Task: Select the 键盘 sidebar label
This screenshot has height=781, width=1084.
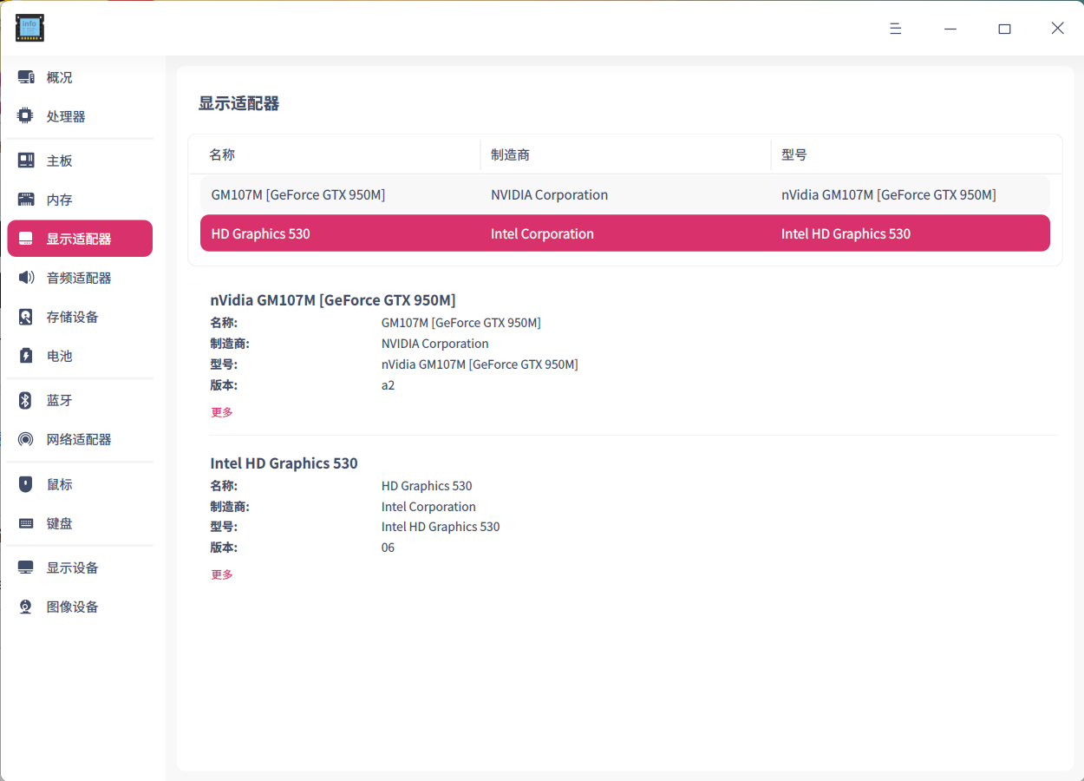Action: [x=60, y=523]
